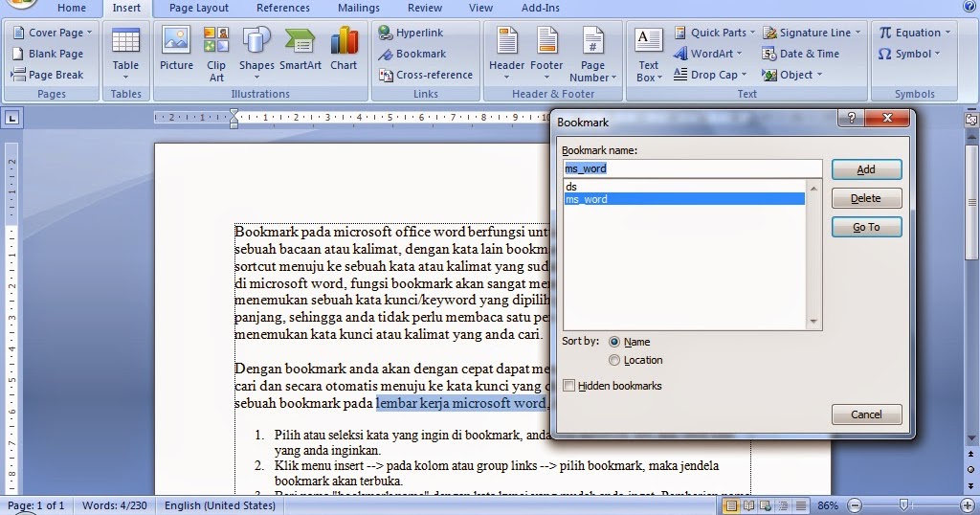Open WordArt gallery
This screenshot has width=980, height=515.
click(x=708, y=54)
